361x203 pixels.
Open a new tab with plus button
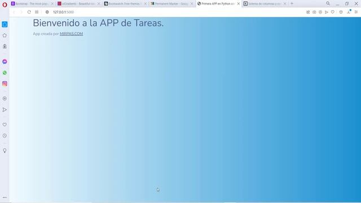[292, 3]
